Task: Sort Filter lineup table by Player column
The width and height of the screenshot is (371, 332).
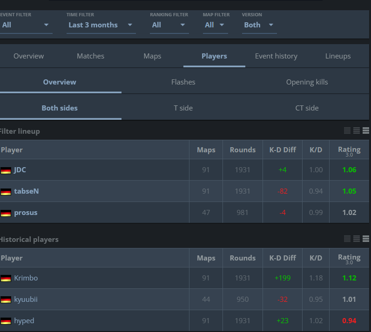Action: [94, 150]
